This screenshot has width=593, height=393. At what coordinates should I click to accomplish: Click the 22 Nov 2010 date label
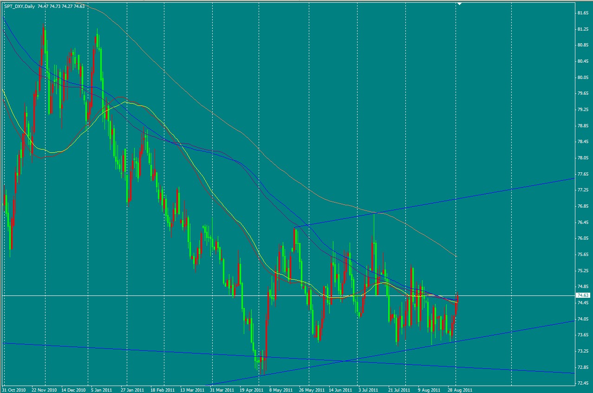45,390
